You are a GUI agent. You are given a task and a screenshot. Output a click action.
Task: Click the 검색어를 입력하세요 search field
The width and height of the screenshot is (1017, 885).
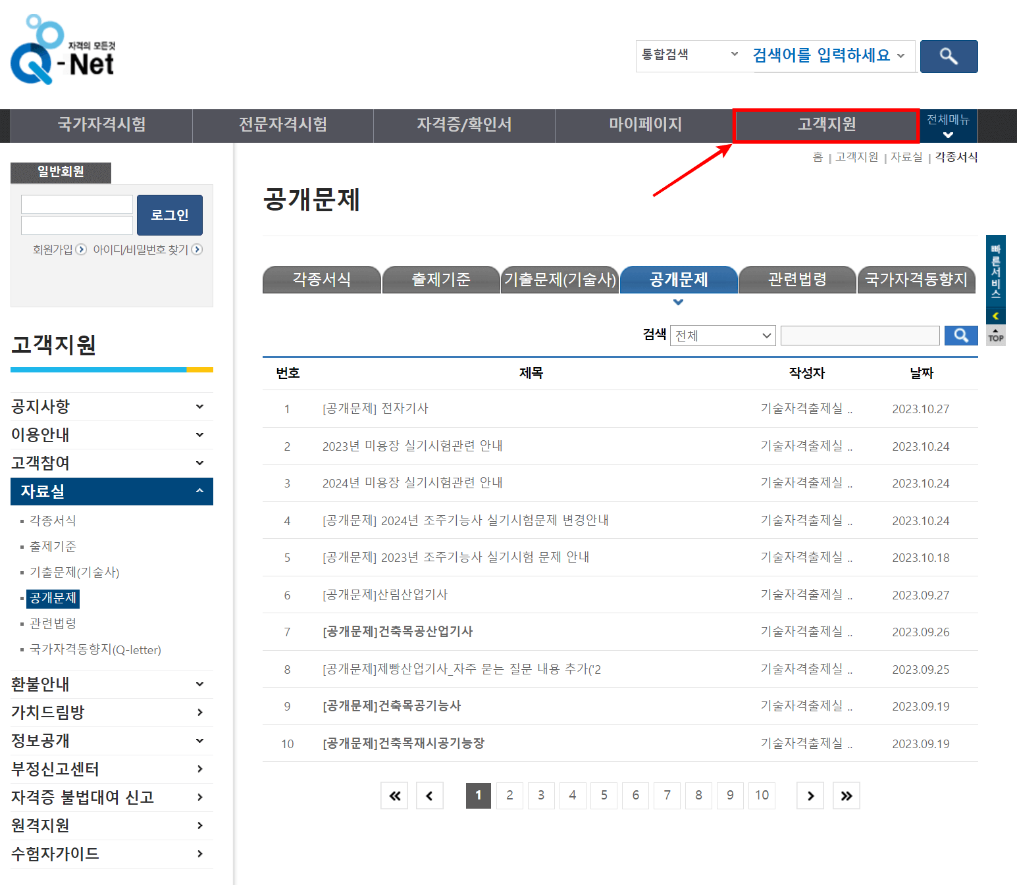829,56
